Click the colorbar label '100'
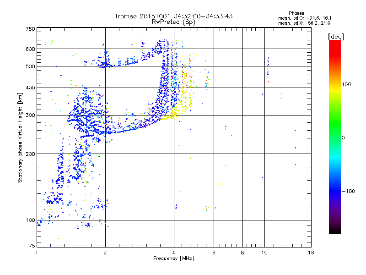366x275 pixels. click(346, 84)
